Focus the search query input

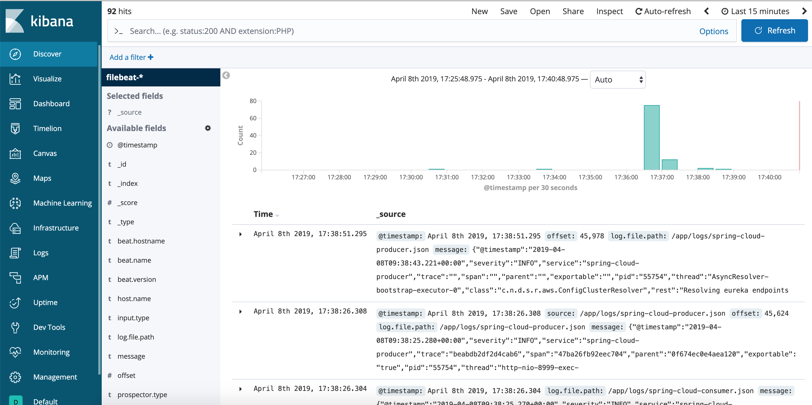coord(410,31)
